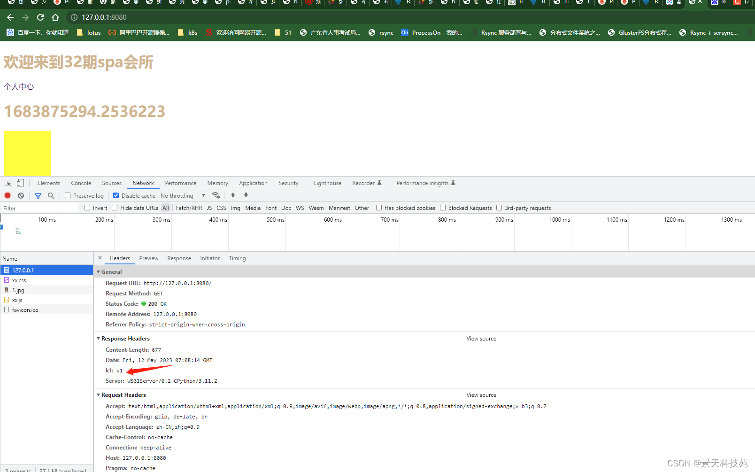Stop recording network log with red button
Screen dimensions: 755x472
[8, 195]
